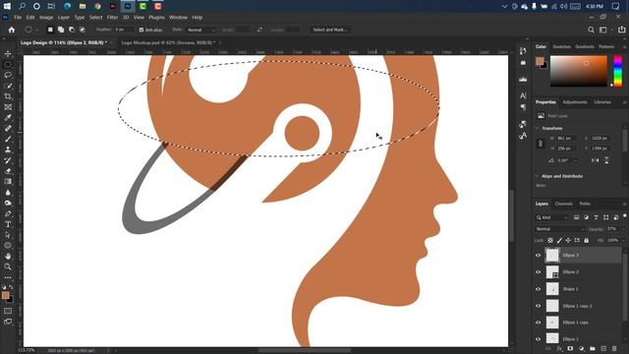Click the Share icon at top right
This screenshot has height=354, width=629.
(x=621, y=29)
